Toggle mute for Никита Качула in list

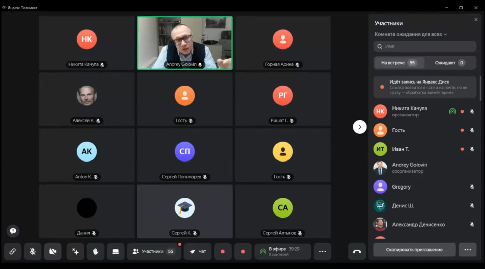(x=472, y=111)
